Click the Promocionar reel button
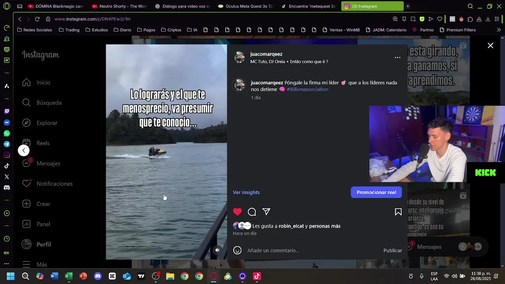The width and height of the screenshot is (505, 284). 376,192
